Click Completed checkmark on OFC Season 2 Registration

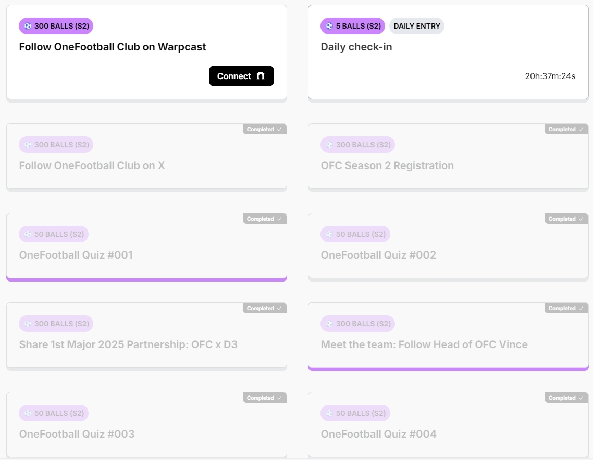582,129
